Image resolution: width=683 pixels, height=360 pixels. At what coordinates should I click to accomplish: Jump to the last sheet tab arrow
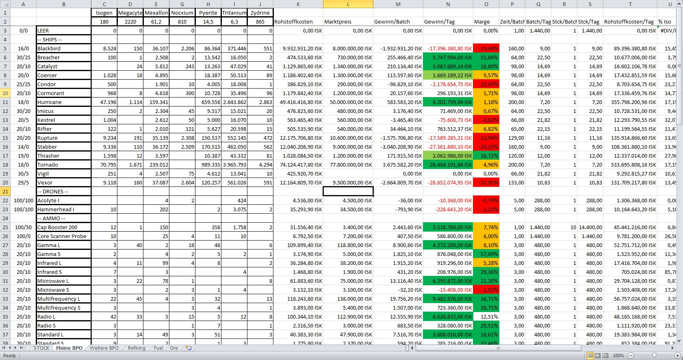(x=22, y=348)
